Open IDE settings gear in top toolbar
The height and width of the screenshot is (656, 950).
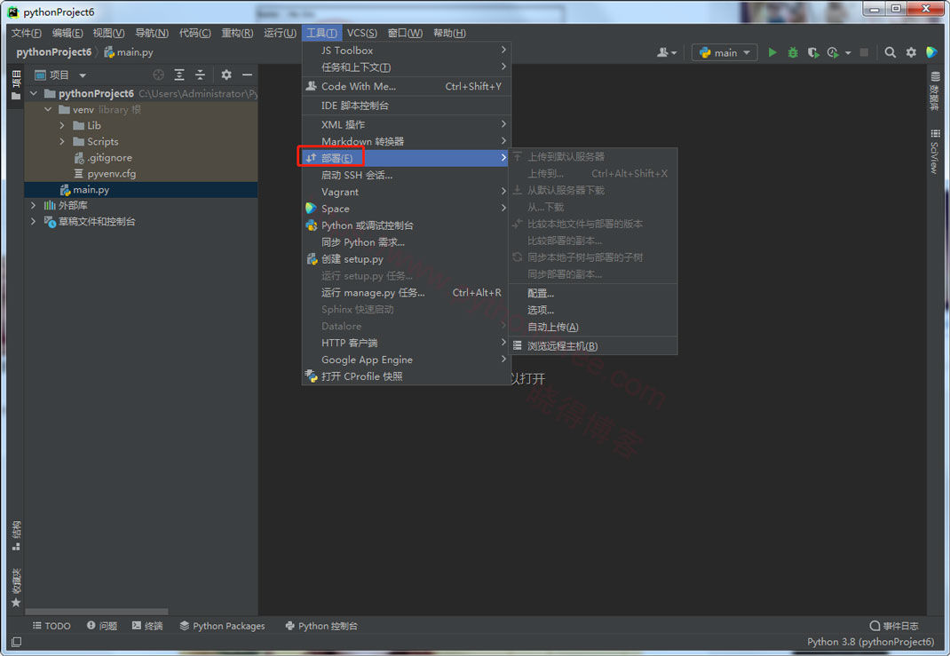(x=911, y=52)
